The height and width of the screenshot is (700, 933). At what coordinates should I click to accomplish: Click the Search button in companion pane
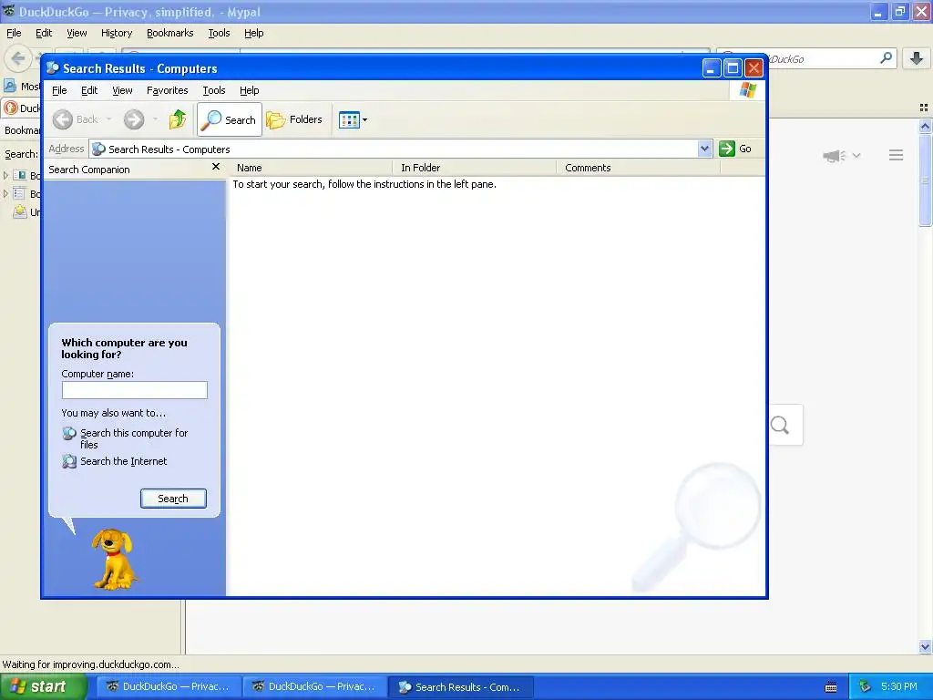coord(173,499)
